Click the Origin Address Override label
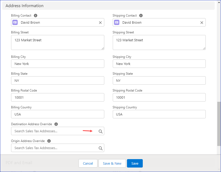Image resolution: width=221 pixels, height=172 pixels. (28, 141)
